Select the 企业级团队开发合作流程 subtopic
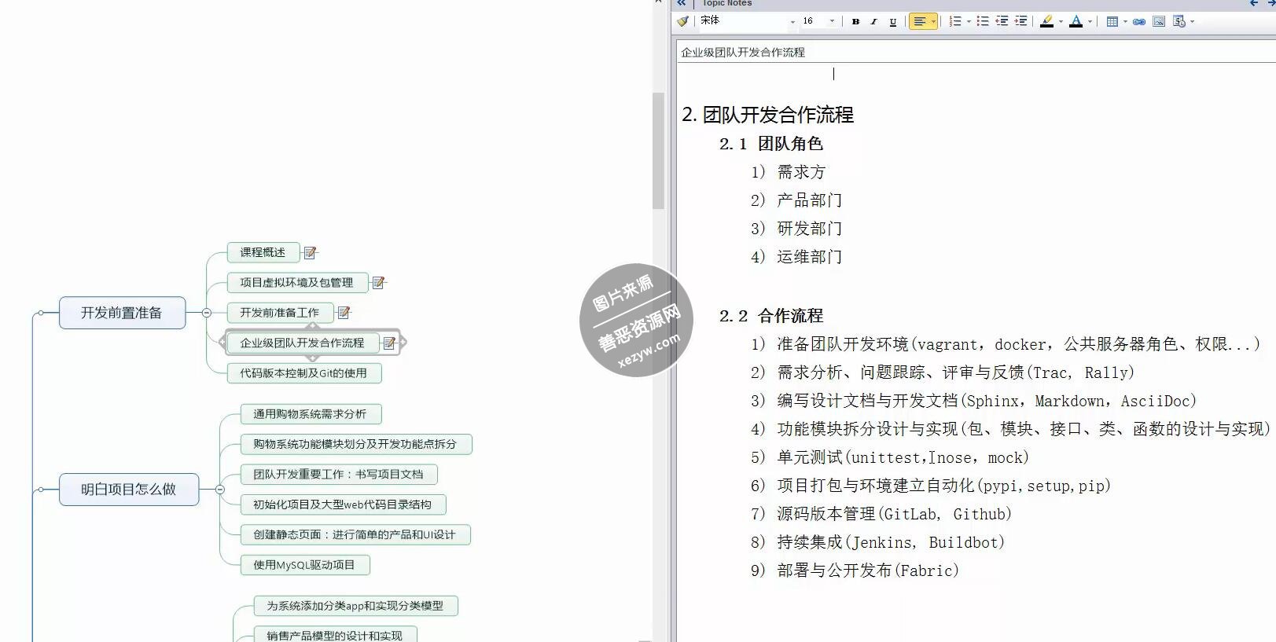1276x642 pixels. pyautogui.click(x=302, y=343)
